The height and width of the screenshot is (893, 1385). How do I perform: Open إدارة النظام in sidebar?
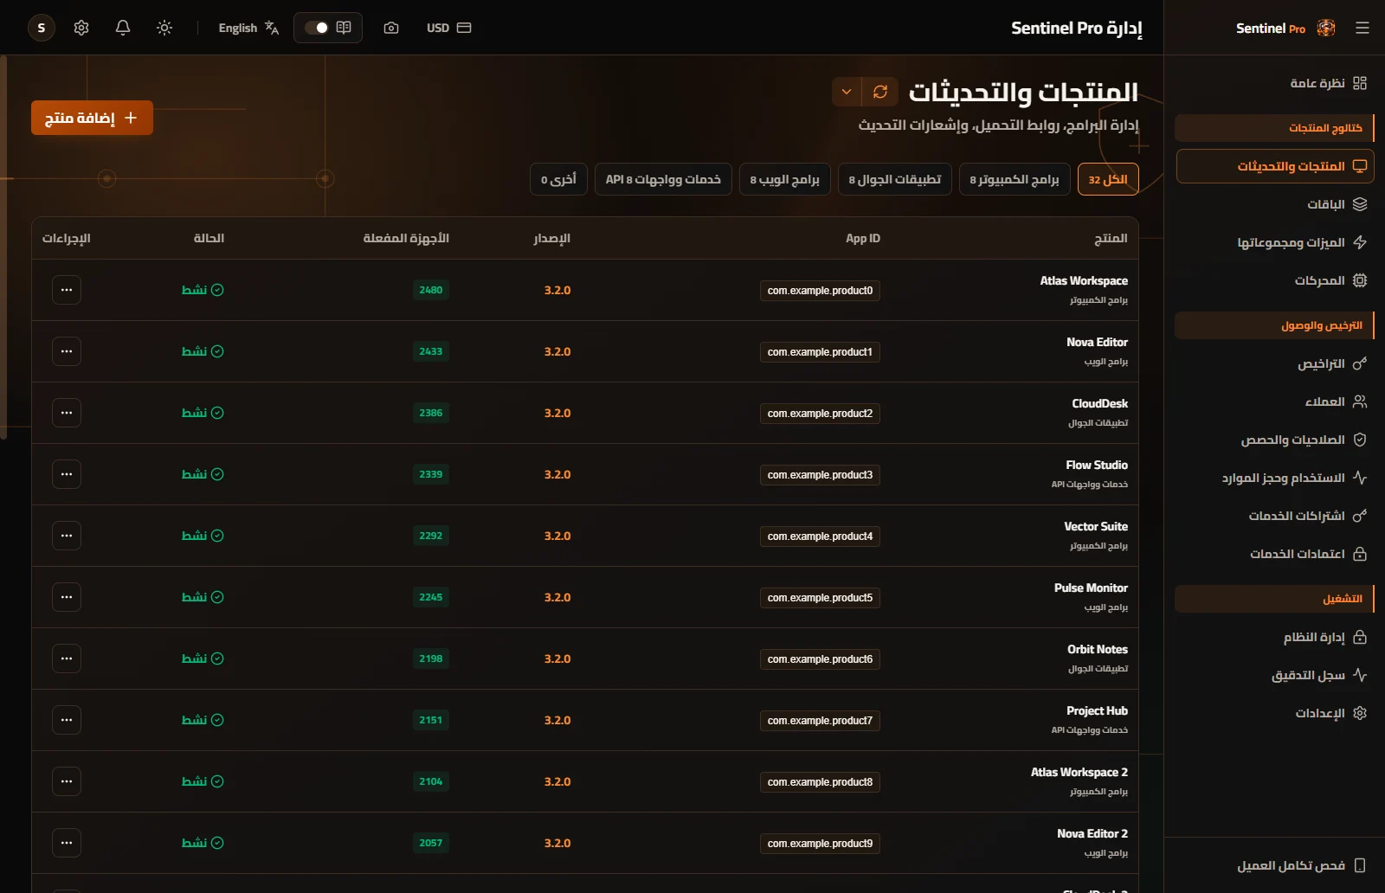pyautogui.click(x=1274, y=637)
